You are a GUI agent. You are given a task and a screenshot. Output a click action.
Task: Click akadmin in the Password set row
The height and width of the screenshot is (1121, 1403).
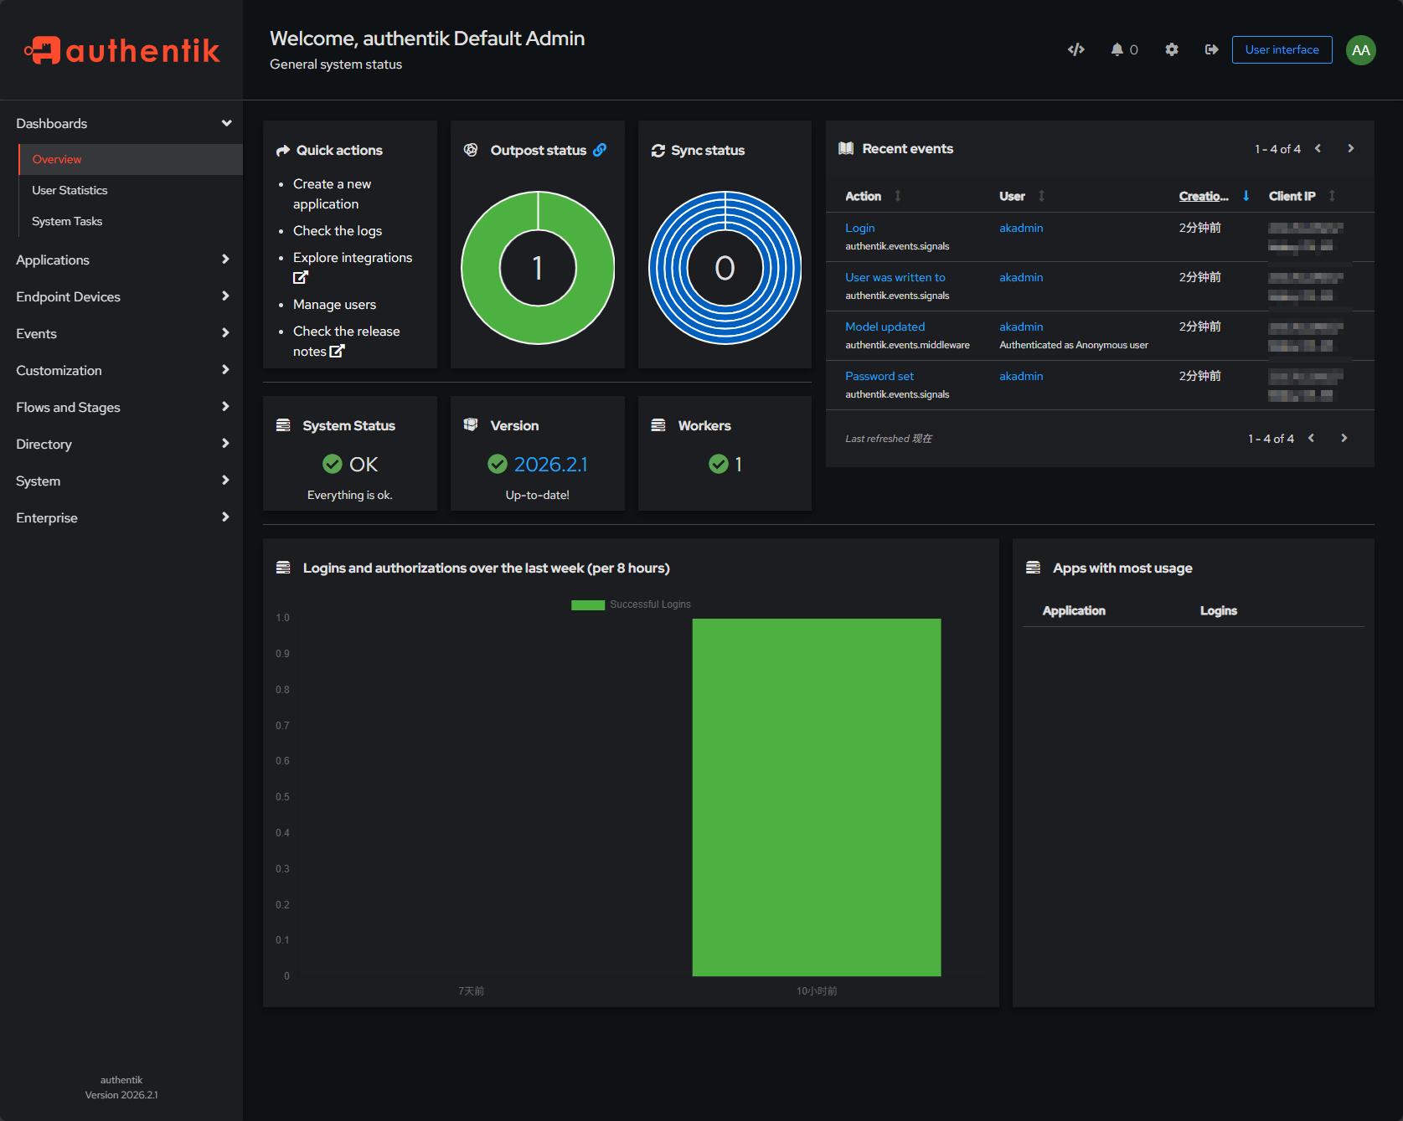tap(1021, 376)
